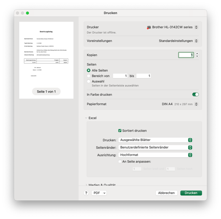The image size is (221, 219).
Task: Open the Ausrichtung Hochformat dropdown
Action: pyautogui.click(x=155, y=155)
